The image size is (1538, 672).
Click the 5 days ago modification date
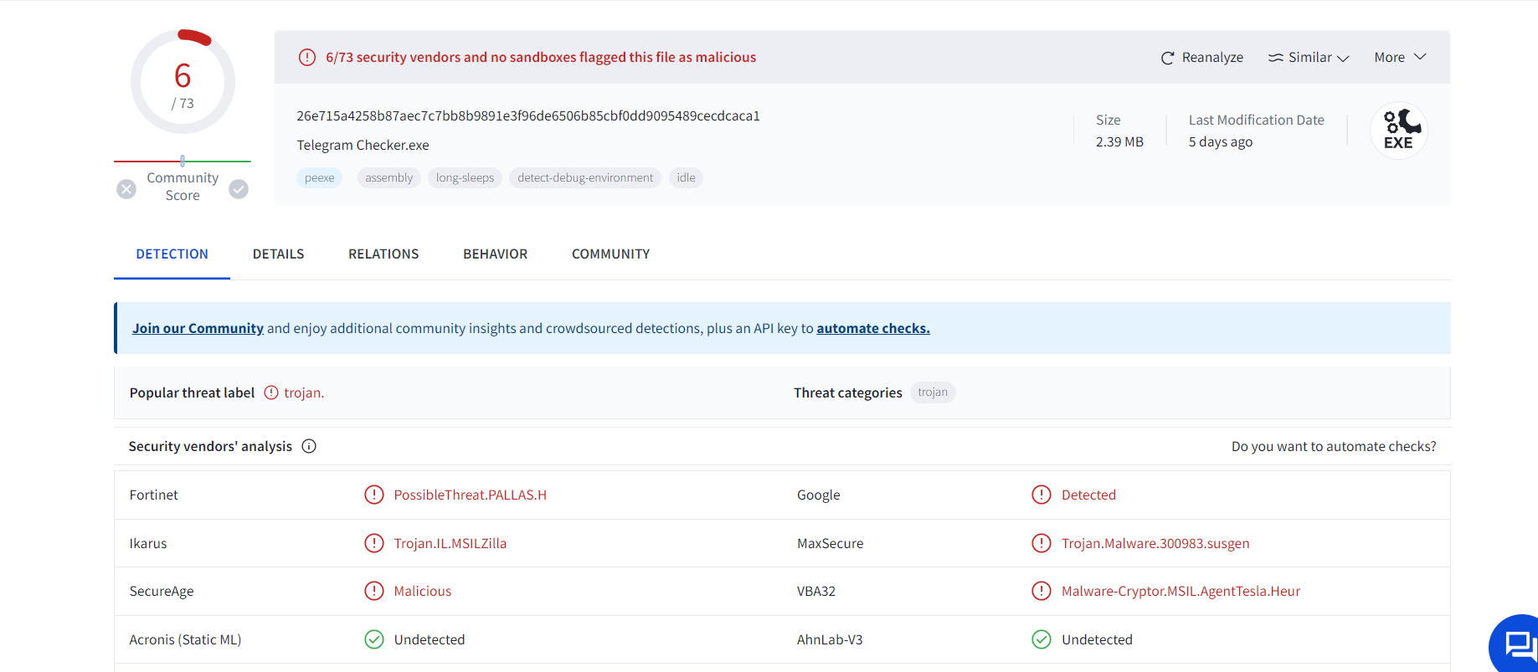pos(1221,141)
